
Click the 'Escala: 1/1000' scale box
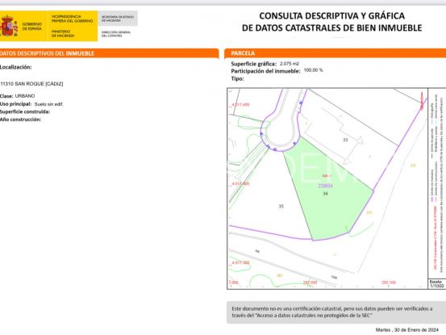436,284
